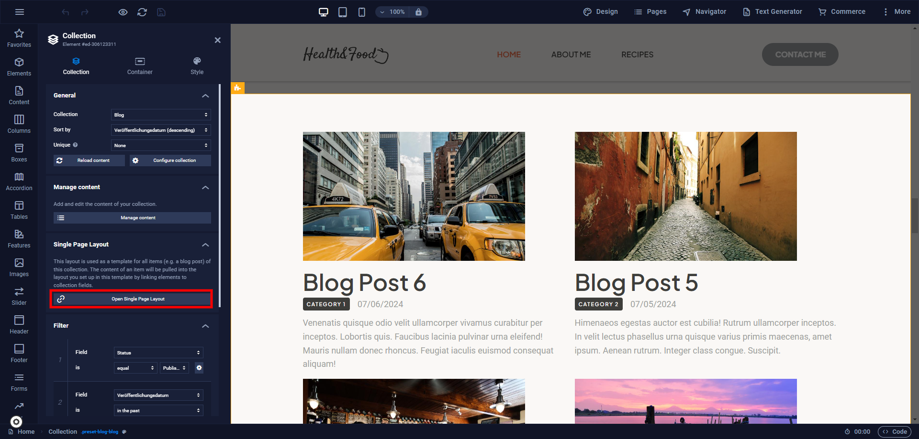Open Boxes in the sidebar
The height and width of the screenshot is (439, 919).
coord(19,153)
